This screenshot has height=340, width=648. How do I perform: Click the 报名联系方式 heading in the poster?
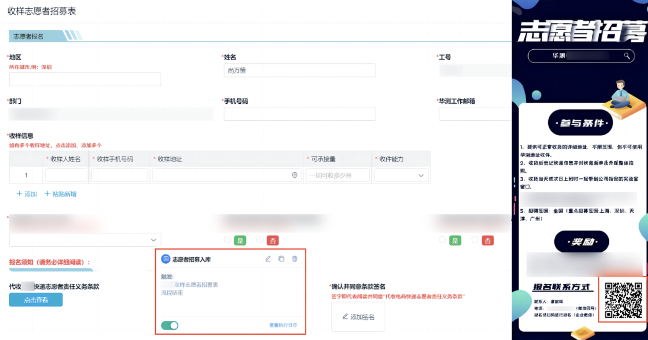561,287
